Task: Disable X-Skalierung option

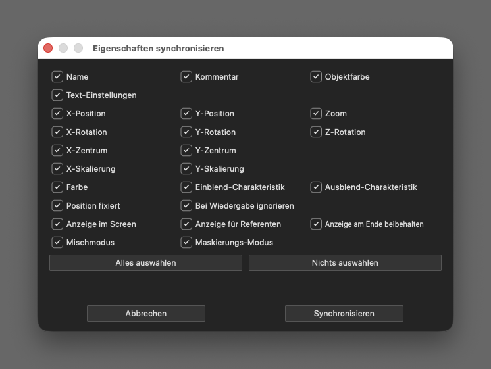Action: coord(57,169)
